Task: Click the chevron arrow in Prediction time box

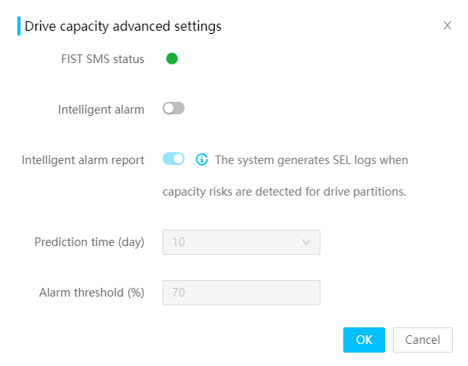Action: tap(306, 242)
